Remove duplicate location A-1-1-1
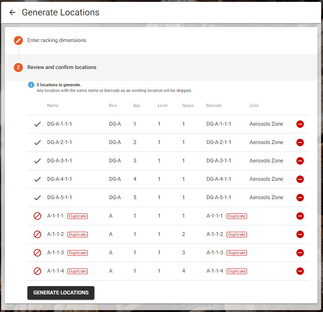This screenshot has height=312, width=323. (x=300, y=216)
